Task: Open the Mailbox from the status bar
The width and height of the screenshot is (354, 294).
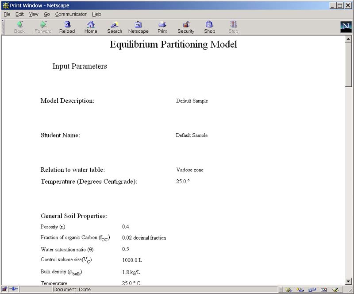Action: click(301, 289)
